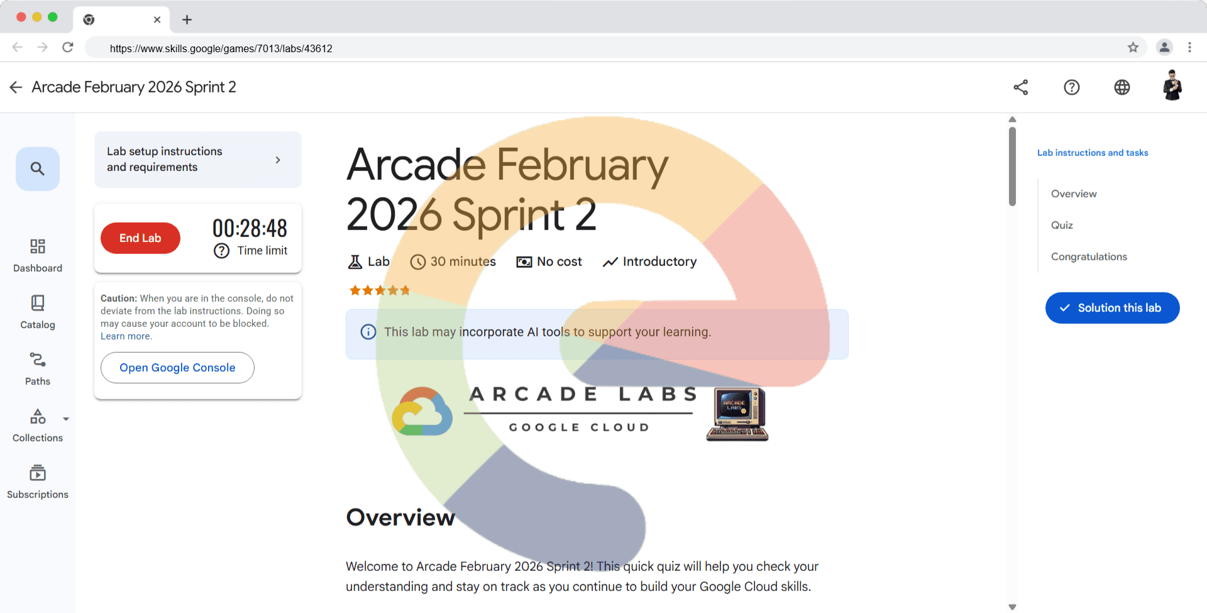Reload the page with browser refresh
Image resolution: width=1207 pixels, height=613 pixels.
tap(68, 48)
